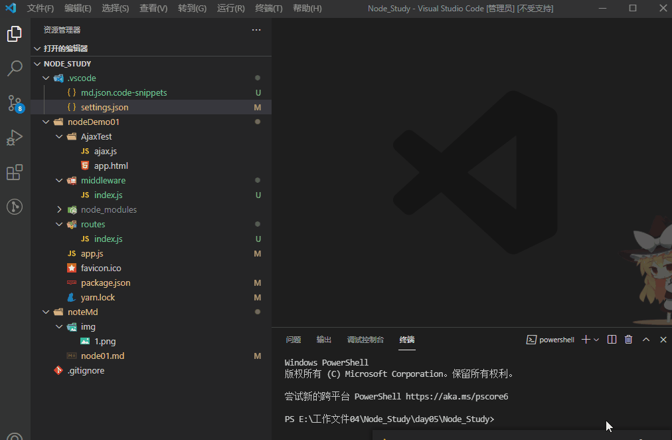Click the star icon of favicon.ico
The height and width of the screenshot is (440, 672).
tap(72, 268)
